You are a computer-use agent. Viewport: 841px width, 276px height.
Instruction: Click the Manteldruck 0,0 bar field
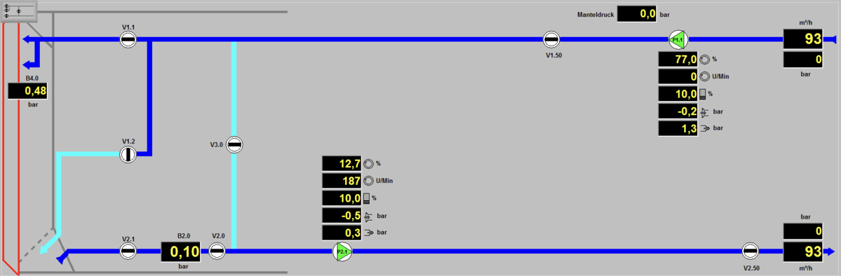click(x=637, y=14)
